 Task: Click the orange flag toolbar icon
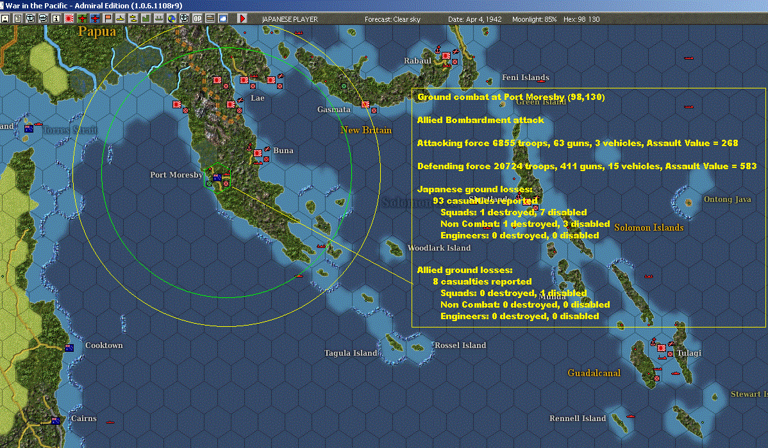click(x=108, y=19)
